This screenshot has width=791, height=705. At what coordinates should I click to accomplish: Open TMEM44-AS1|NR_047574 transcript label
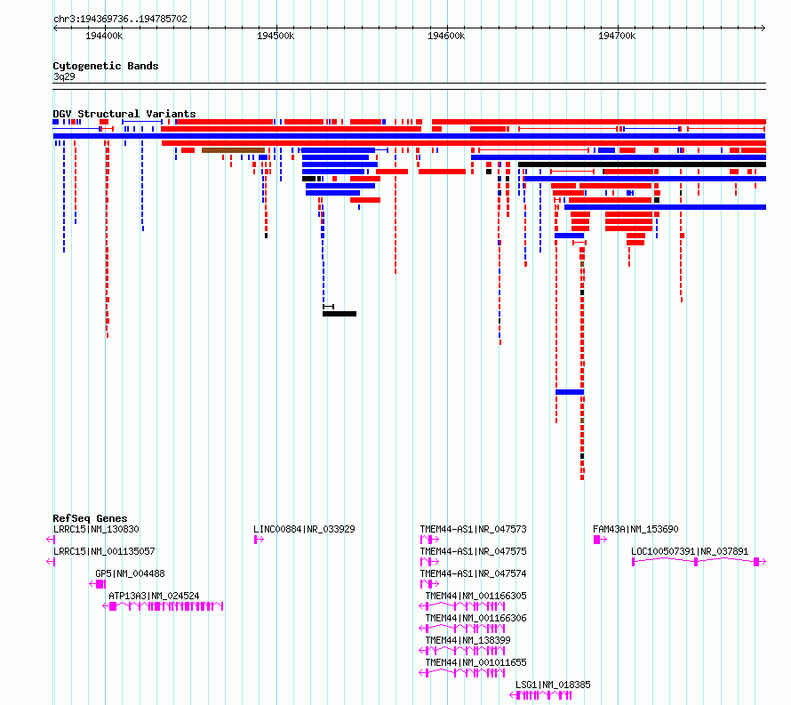[473, 573]
